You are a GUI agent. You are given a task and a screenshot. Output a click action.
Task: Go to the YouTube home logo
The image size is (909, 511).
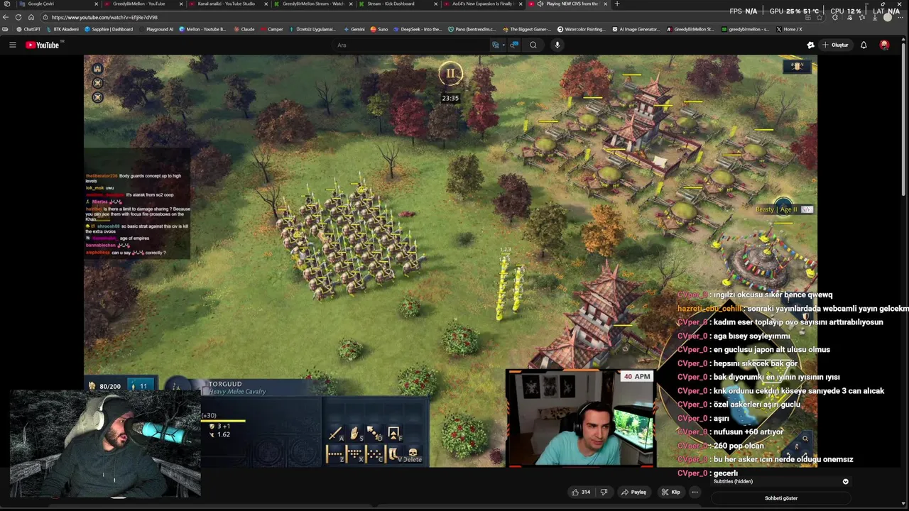coord(43,45)
